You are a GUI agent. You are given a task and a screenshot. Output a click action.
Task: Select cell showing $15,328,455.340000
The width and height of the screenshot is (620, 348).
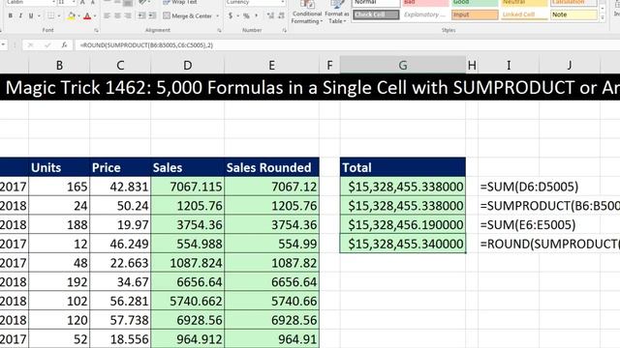403,244
